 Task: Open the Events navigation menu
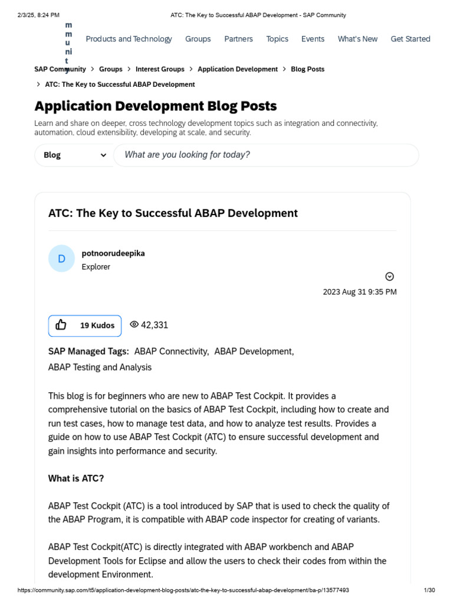pyautogui.click(x=313, y=39)
